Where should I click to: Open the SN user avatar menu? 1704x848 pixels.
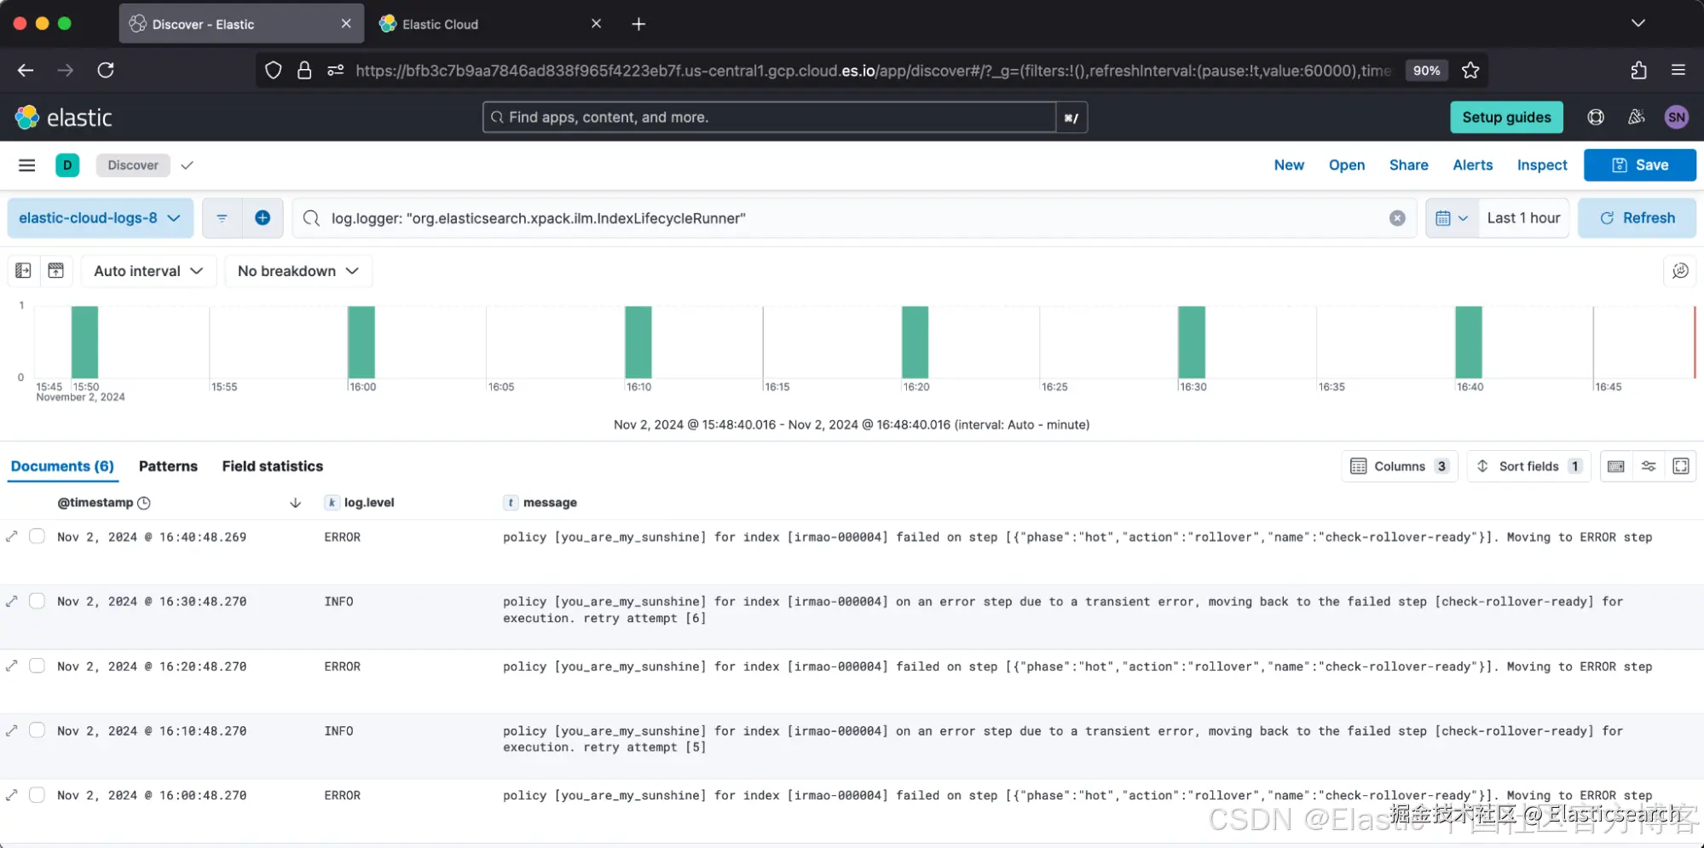(x=1676, y=118)
